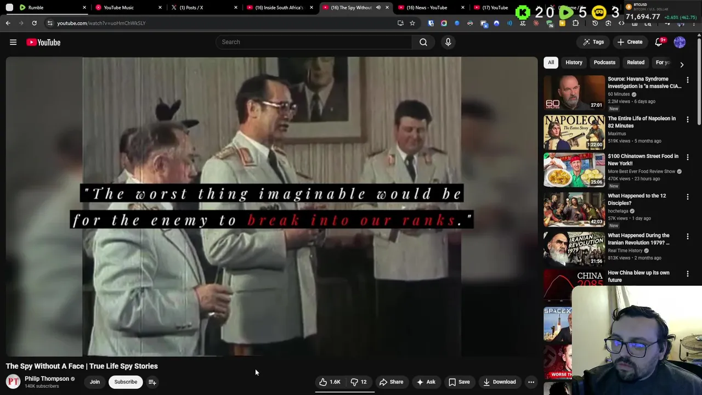The width and height of the screenshot is (702, 395).
Task: Click the history clock extension icon
Action: (595, 23)
